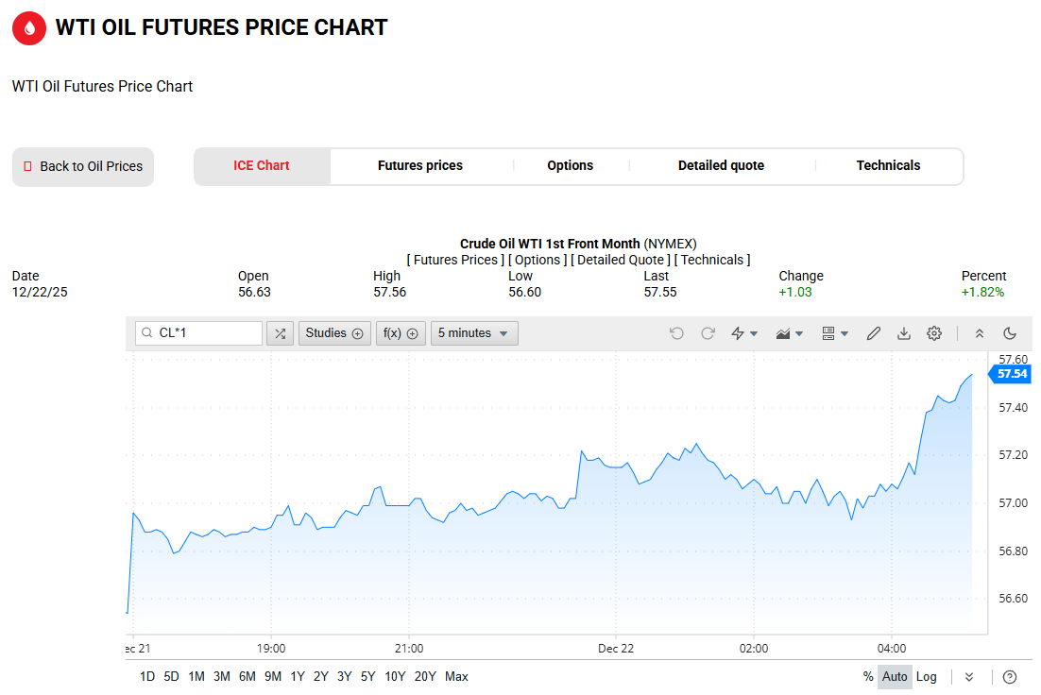Open the events lightning bolt dropdown
The height and width of the screenshot is (695, 1041).
[x=744, y=333]
